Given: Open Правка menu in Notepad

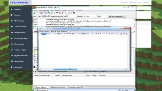Looking at the screenshot, I should (x=47, y=32).
